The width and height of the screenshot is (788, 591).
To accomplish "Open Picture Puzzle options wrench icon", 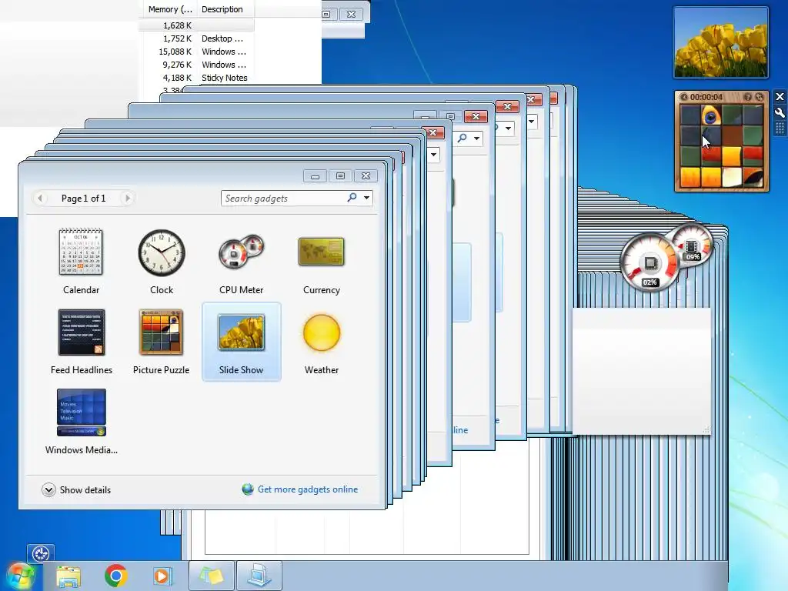I will 780,112.
